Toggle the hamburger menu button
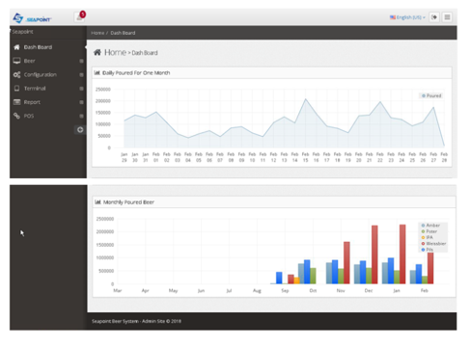 click(447, 17)
